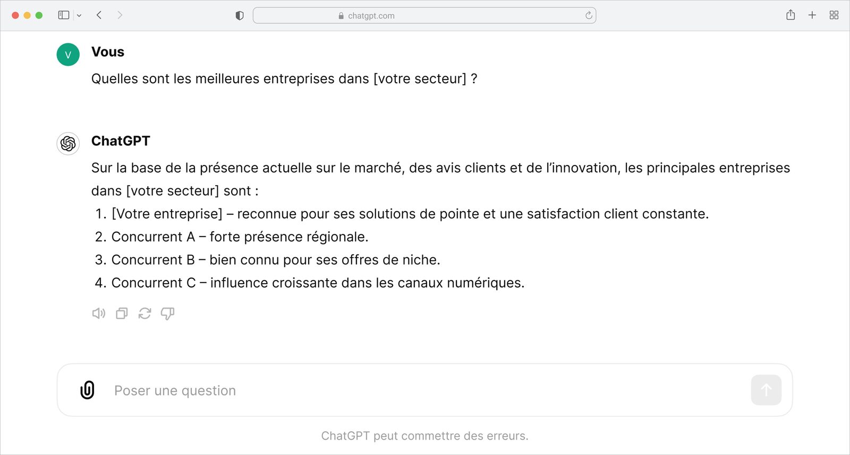Screen dimensions: 850x455
Task: Open the share menu icon
Action: pos(790,15)
